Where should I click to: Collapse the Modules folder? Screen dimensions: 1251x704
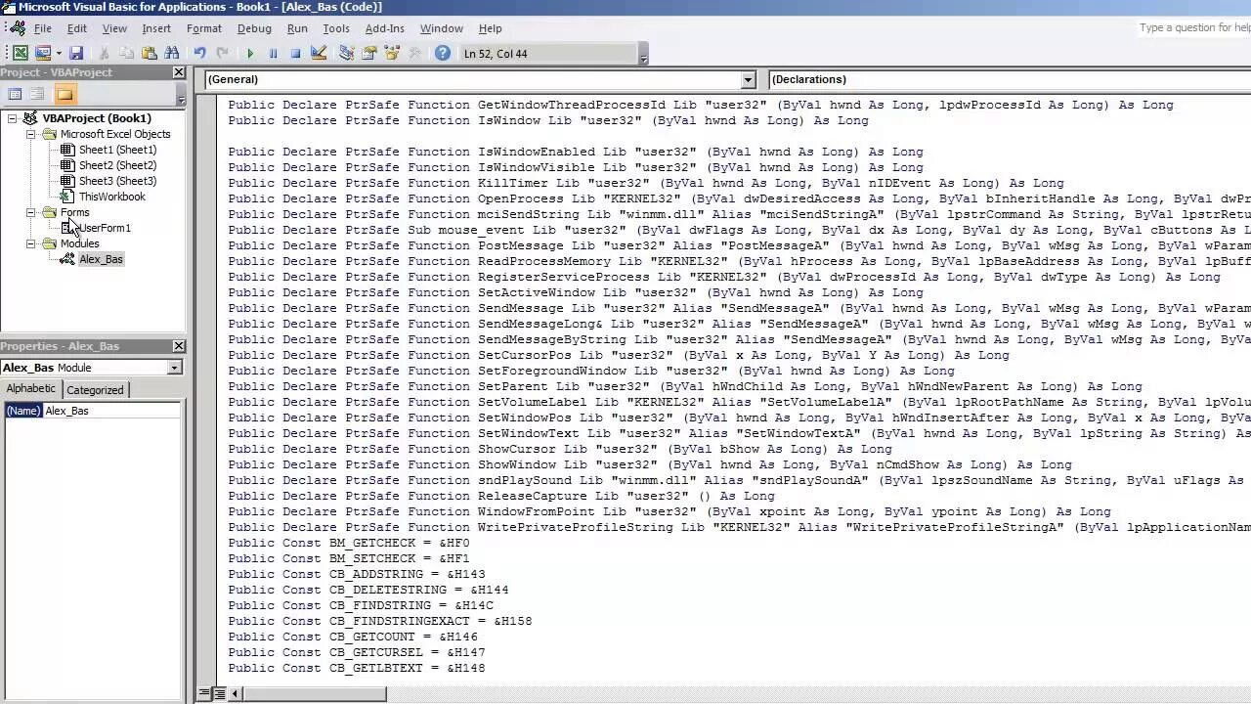tap(30, 243)
